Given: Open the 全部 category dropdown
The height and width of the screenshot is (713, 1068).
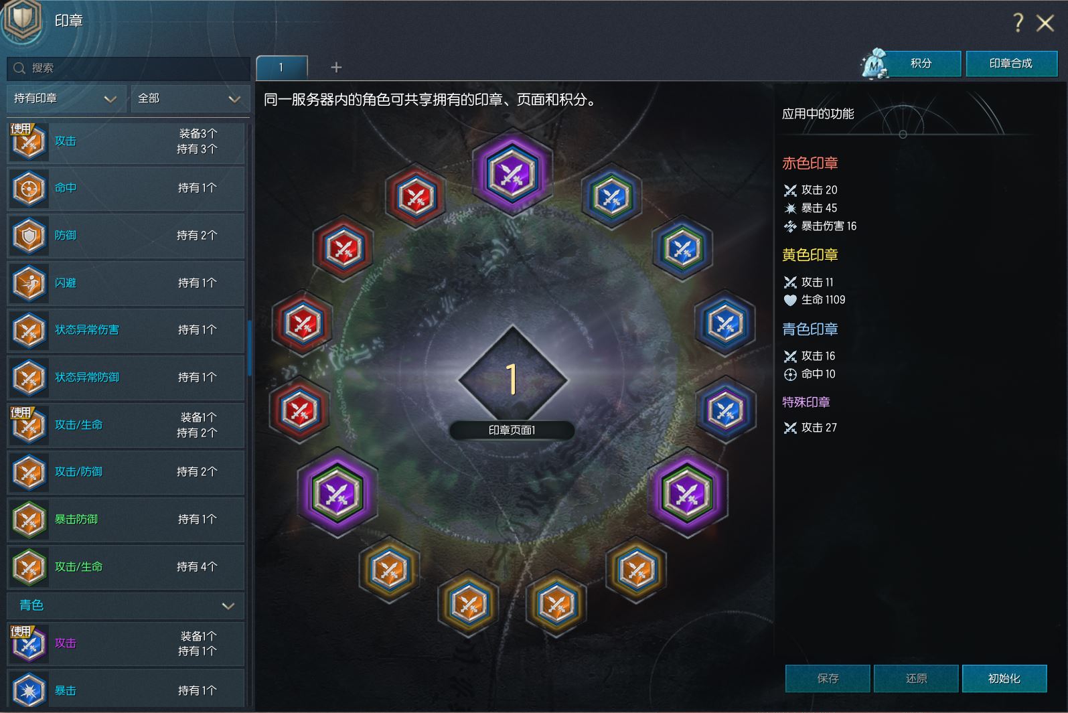Looking at the screenshot, I should tap(190, 98).
